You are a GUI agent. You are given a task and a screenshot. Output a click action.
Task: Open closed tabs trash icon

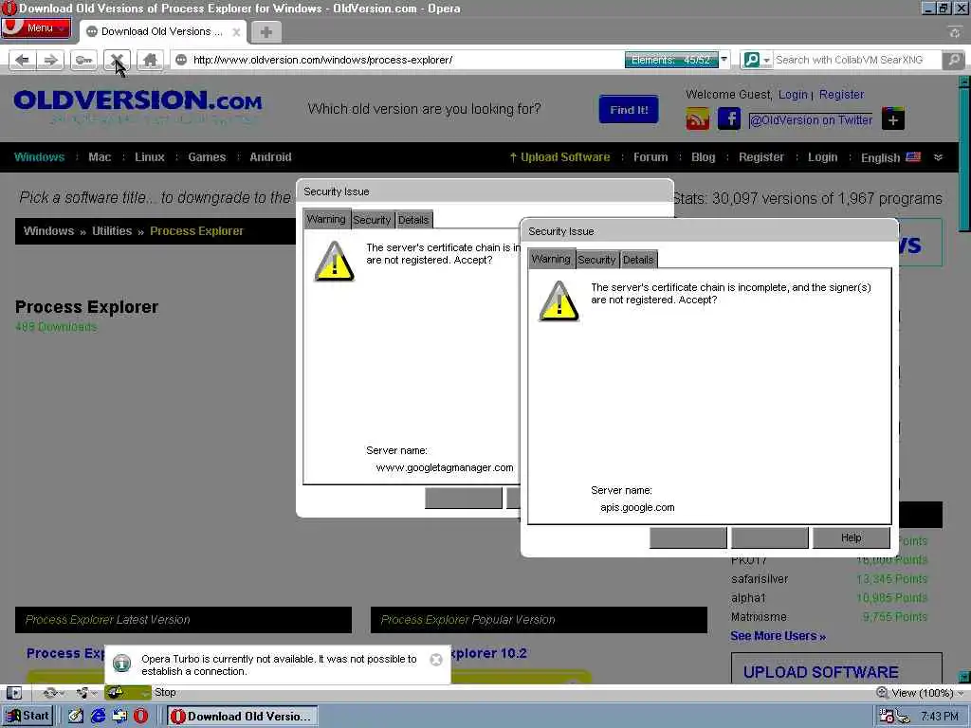tap(955, 32)
